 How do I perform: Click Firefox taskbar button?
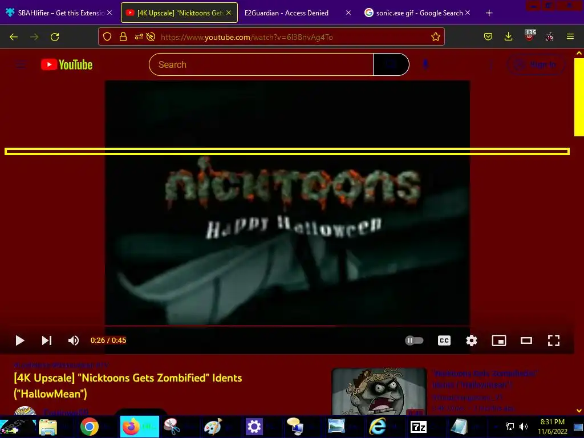(140, 427)
